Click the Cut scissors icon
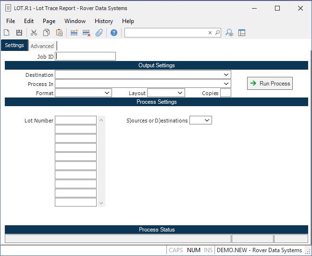Viewport: 312px width, 256px height. point(34,33)
